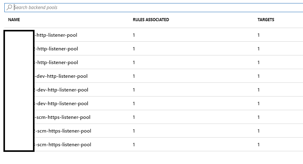Image resolution: width=303 pixels, height=164 pixels.
Task: Select the second dev-http-listener-pool entry
Action: [x=62, y=90]
